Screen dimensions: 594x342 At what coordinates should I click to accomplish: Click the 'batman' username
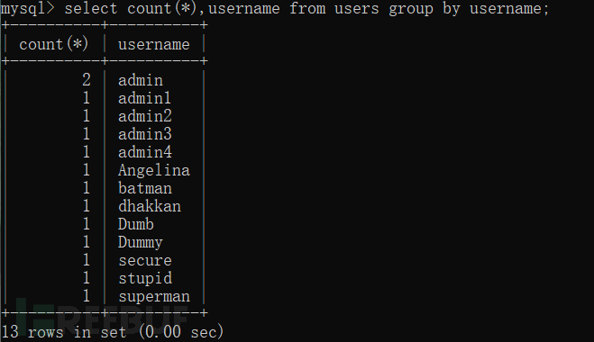point(145,188)
